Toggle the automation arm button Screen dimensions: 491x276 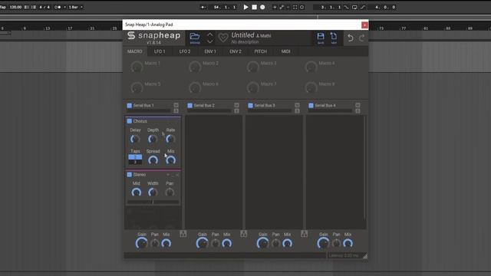[x=282, y=7]
